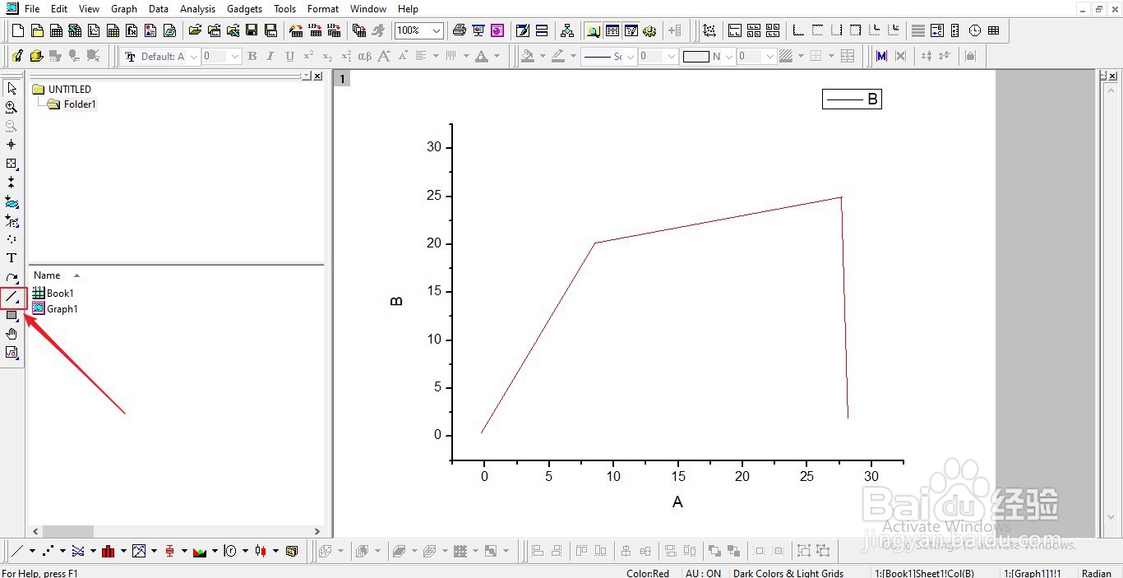The width and height of the screenshot is (1123, 578).
Task: Choose the Line drawing tool
Action: point(12,297)
